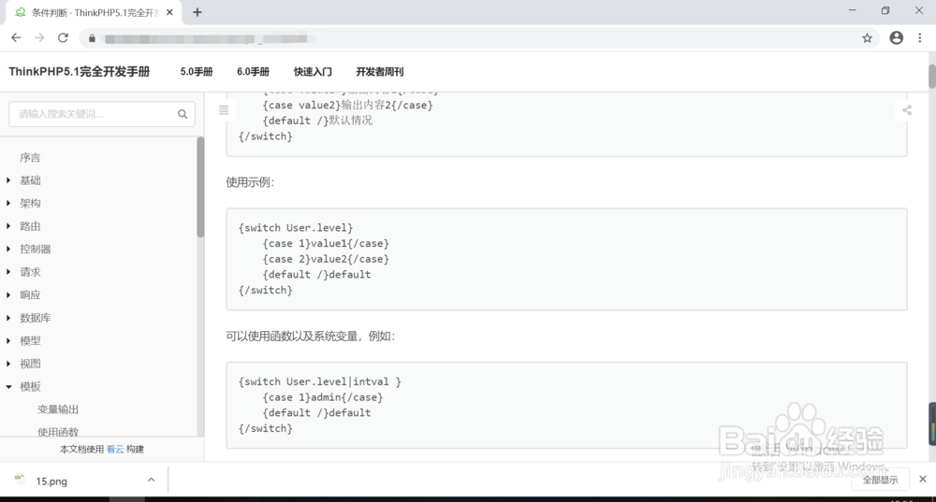Open the 开发者周刊 menu item
936x502 pixels.
380,72
